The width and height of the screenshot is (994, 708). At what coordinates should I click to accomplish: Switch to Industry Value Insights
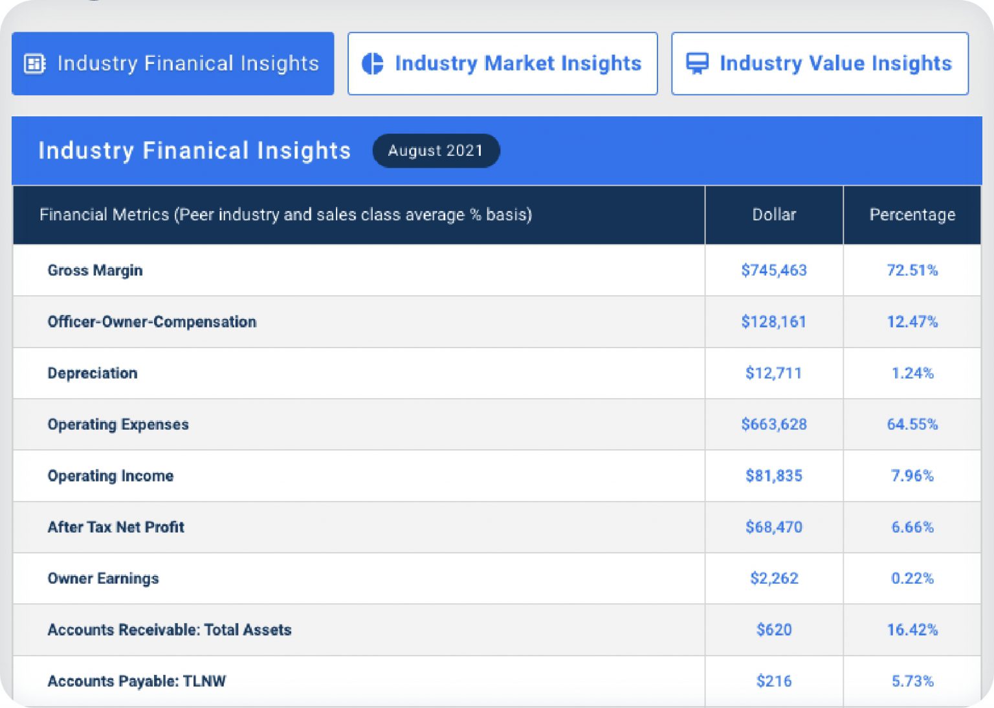click(x=819, y=63)
